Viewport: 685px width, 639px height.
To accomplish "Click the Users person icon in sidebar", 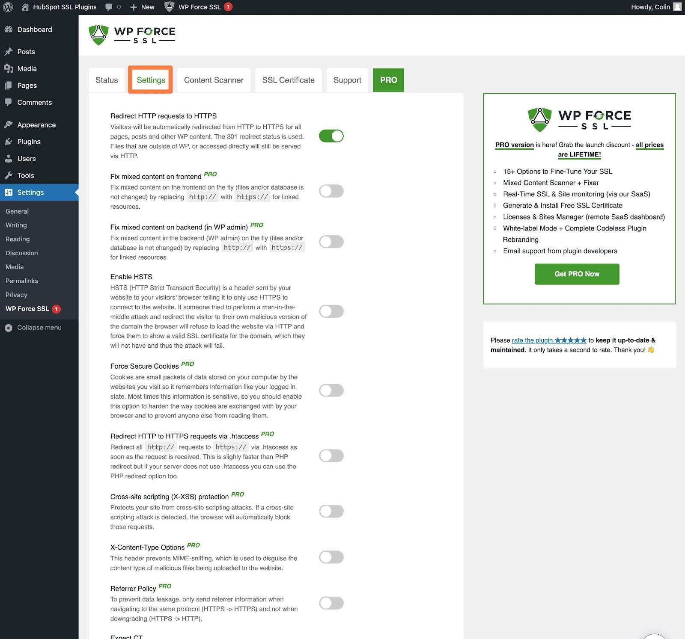I will (9, 159).
